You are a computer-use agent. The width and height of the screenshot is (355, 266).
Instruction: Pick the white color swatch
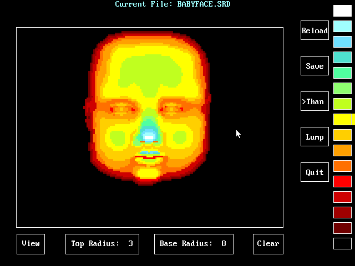pos(342,11)
